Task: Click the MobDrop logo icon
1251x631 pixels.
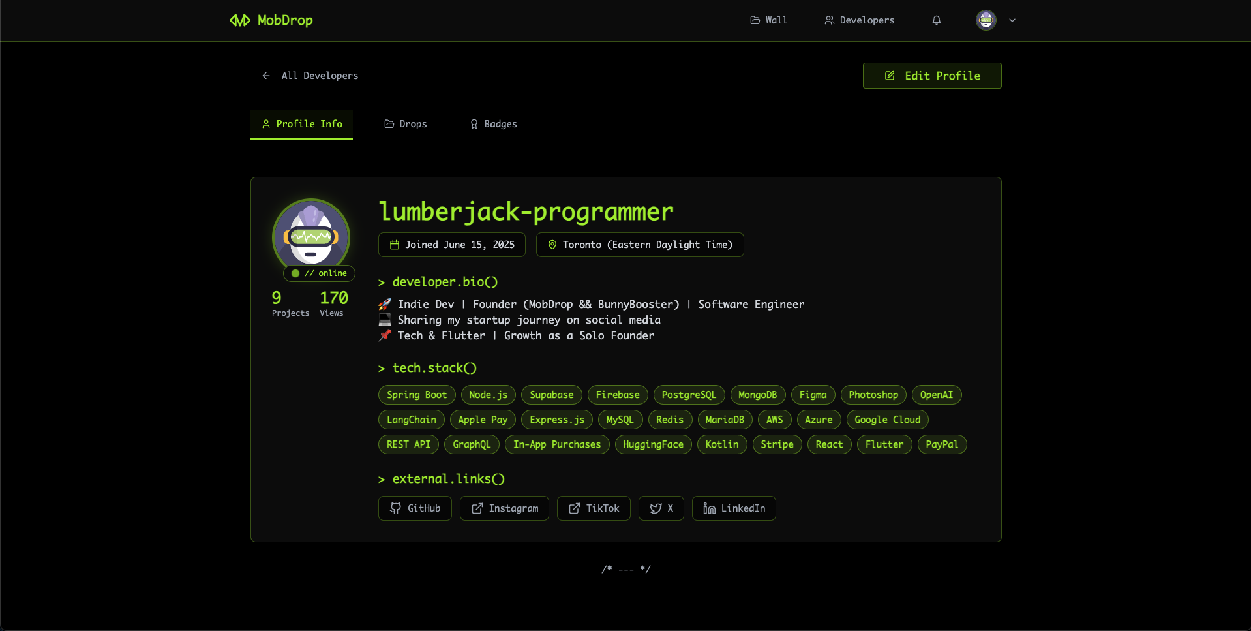Action: pyautogui.click(x=239, y=20)
